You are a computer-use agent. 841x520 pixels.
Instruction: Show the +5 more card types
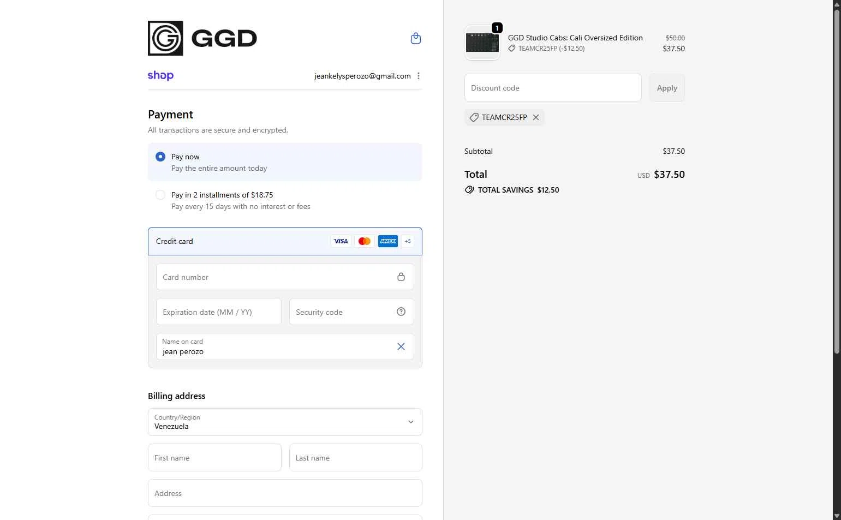(x=408, y=241)
